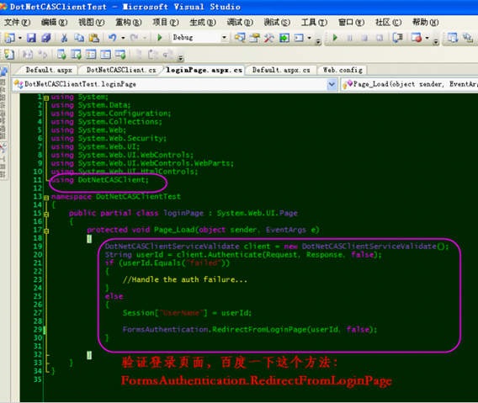478x403 pixels.
Task: Click the Stop Debugging square icon
Action: coord(364,38)
